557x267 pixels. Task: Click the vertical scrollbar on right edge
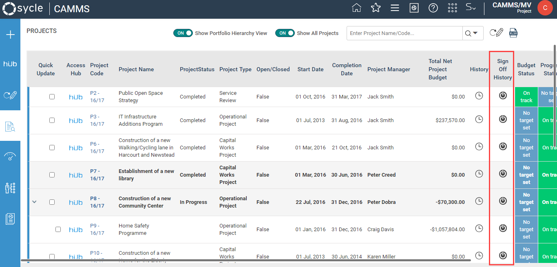(555, 96)
